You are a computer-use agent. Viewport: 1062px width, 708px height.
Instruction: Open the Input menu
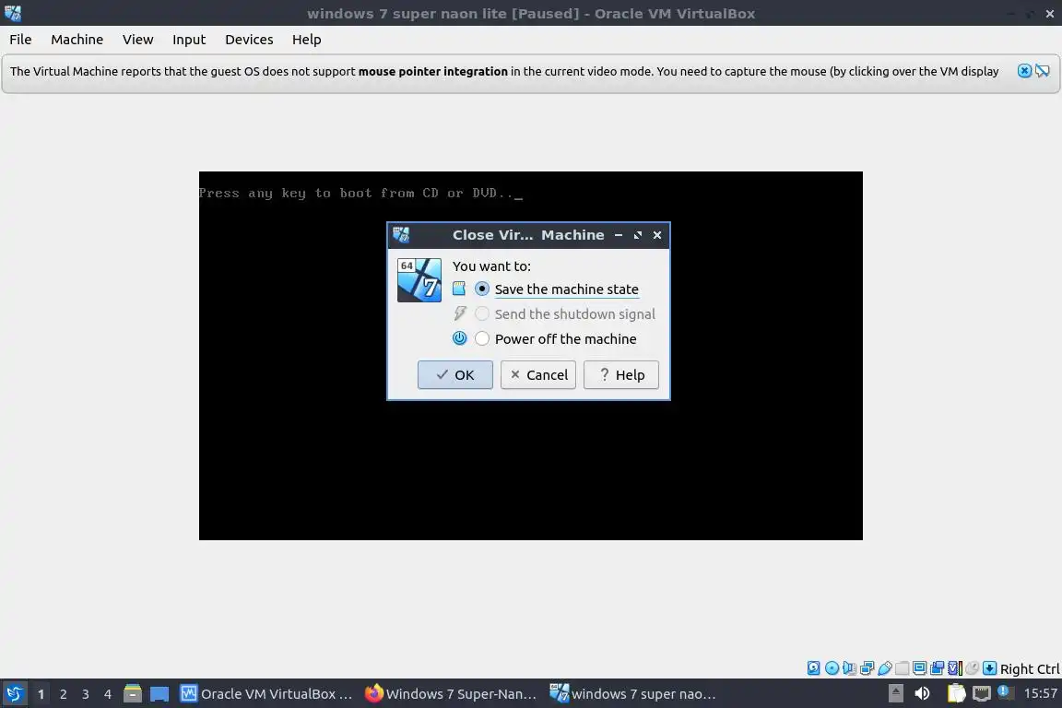(189, 40)
